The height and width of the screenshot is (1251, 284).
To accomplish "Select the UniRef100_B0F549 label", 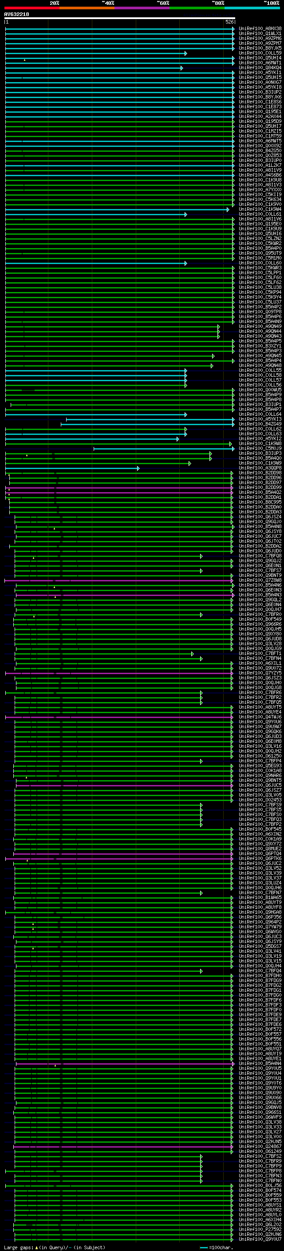I will [x=260, y=620].
